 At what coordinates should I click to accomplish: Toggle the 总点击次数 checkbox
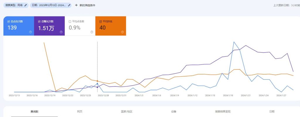8,21
